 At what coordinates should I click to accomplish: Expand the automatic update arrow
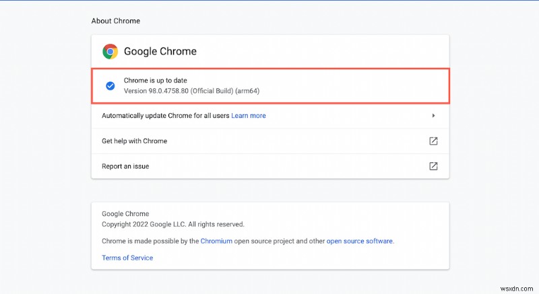pyautogui.click(x=433, y=116)
